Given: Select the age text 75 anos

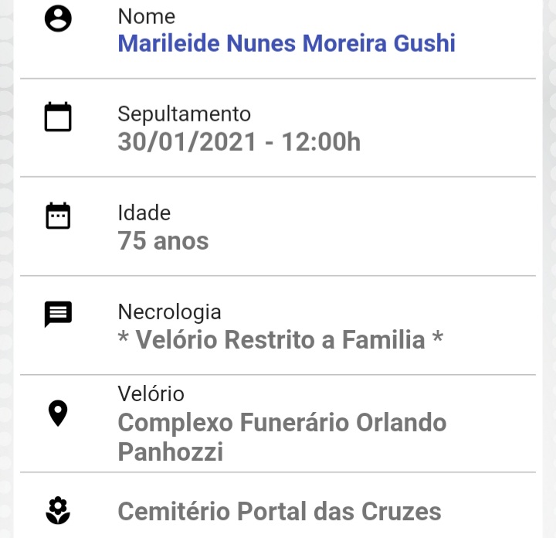Looking at the screenshot, I should (x=163, y=241).
